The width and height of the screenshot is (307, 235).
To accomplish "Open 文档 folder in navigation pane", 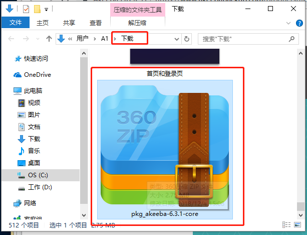I will 29,127.
